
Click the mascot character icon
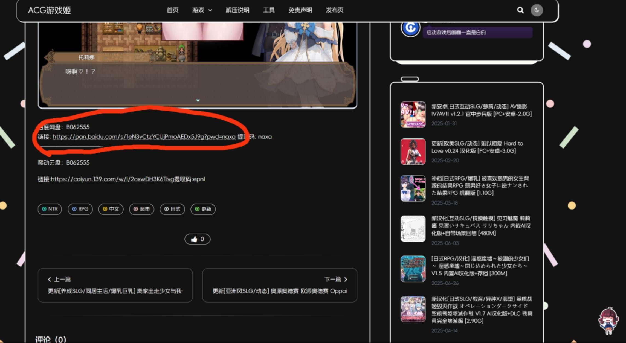(608, 321)
